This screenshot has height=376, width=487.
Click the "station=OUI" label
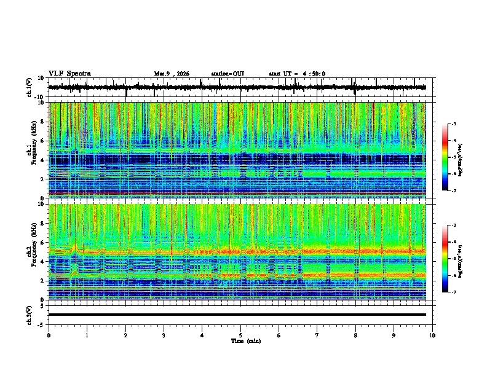click(x=228, y=74)
